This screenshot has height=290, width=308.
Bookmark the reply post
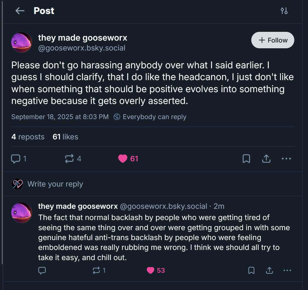[251, 271]
